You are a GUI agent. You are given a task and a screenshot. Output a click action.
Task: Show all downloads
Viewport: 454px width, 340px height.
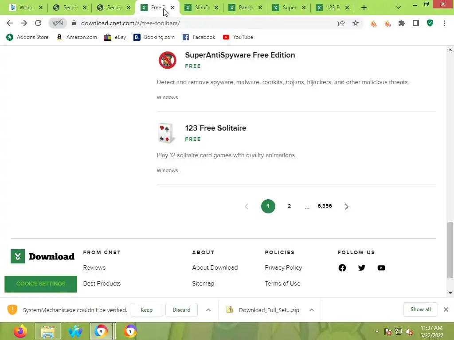[420, 309]
